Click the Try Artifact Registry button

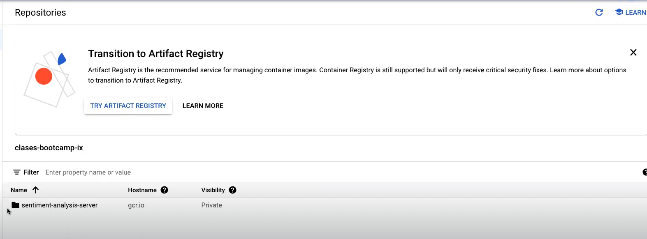128,106
